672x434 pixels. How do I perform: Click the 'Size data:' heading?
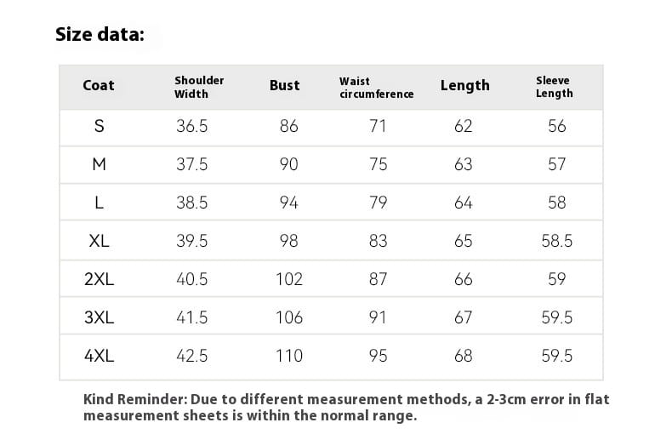tap(100, 35)
